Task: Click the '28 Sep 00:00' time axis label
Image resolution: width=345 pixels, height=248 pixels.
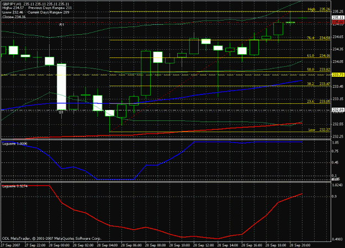Action: [59, 245]
